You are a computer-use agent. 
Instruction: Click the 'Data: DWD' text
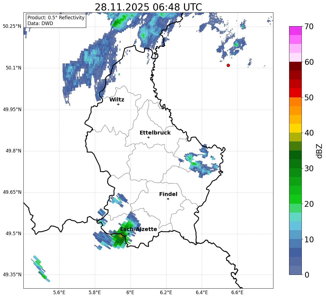pos(40,23)
